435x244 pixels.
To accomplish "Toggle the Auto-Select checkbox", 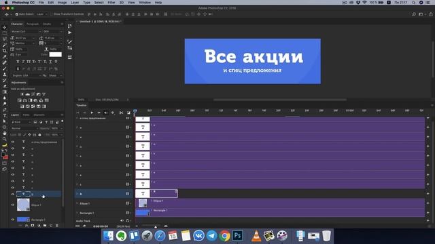I will point(16,14).
